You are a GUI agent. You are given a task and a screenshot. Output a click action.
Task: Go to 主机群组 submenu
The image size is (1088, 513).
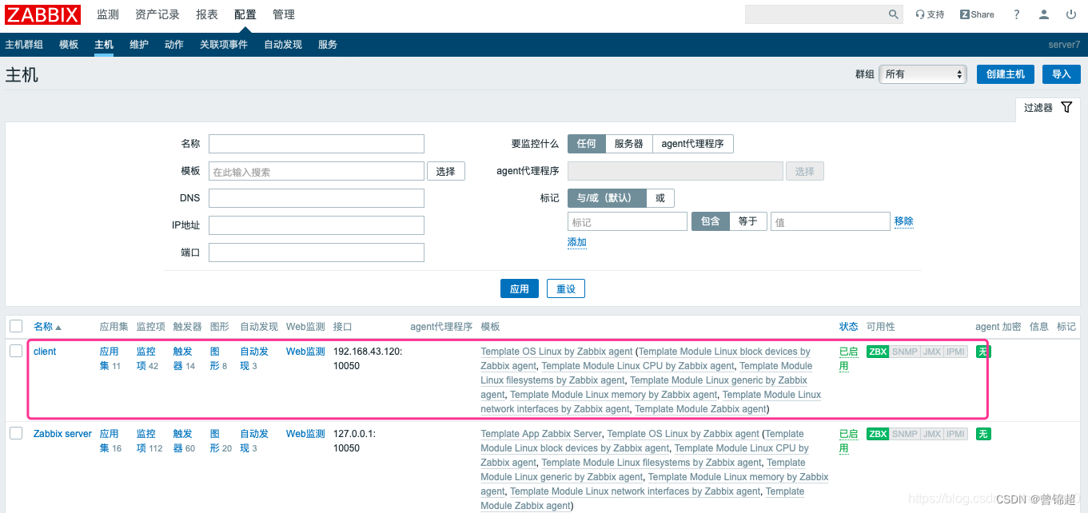[x=24, y=45]
